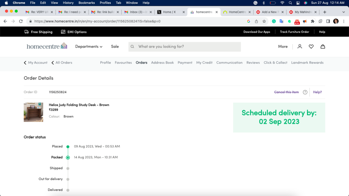Image resolution: width=349 pixels, height=196 pixels.
Task: Go back to All Orders
Action: point(62,63)
